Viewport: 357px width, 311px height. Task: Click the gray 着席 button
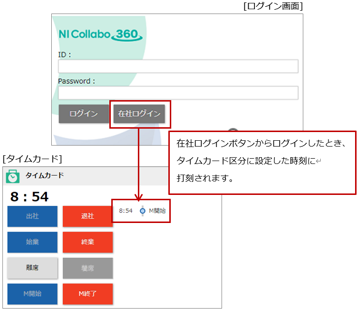pos(88,268)
